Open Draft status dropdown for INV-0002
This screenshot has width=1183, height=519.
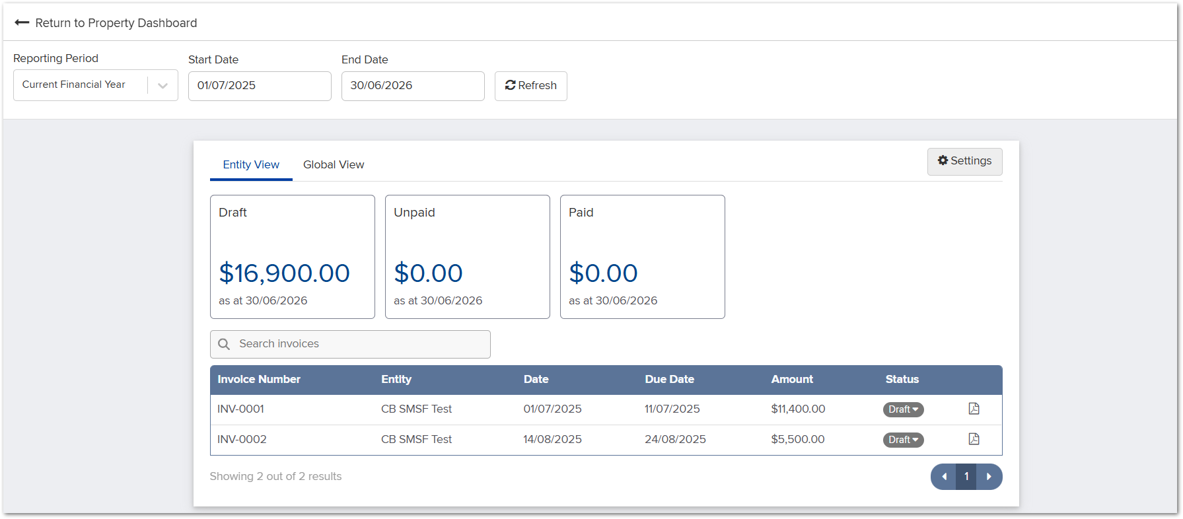point(903,440)
